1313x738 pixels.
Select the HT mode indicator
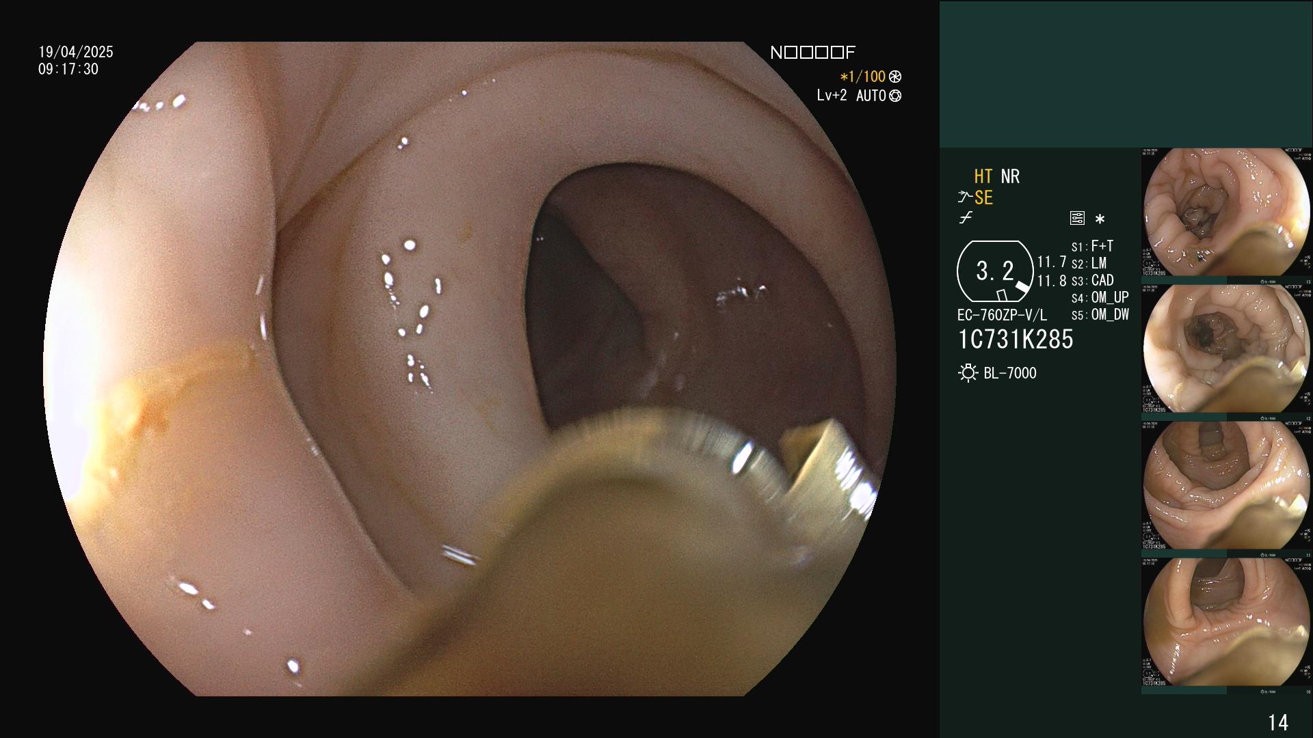pyautogui.click(x=983, y=176)
